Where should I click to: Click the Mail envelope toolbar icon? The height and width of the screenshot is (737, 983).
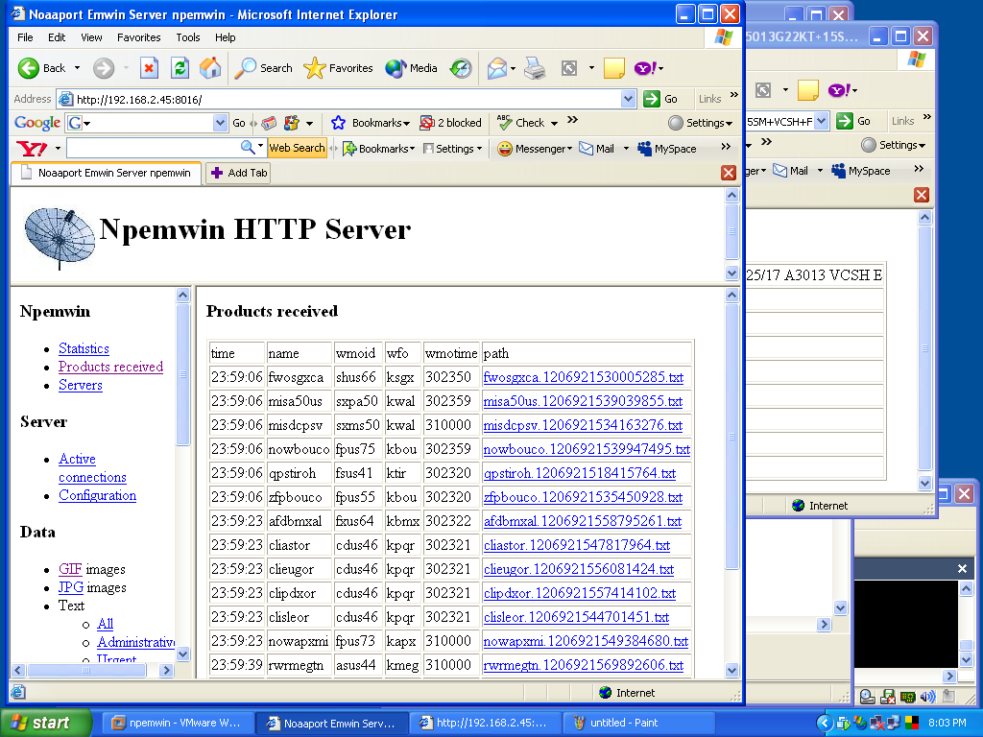pyautogui.click(x=496, y=68)
